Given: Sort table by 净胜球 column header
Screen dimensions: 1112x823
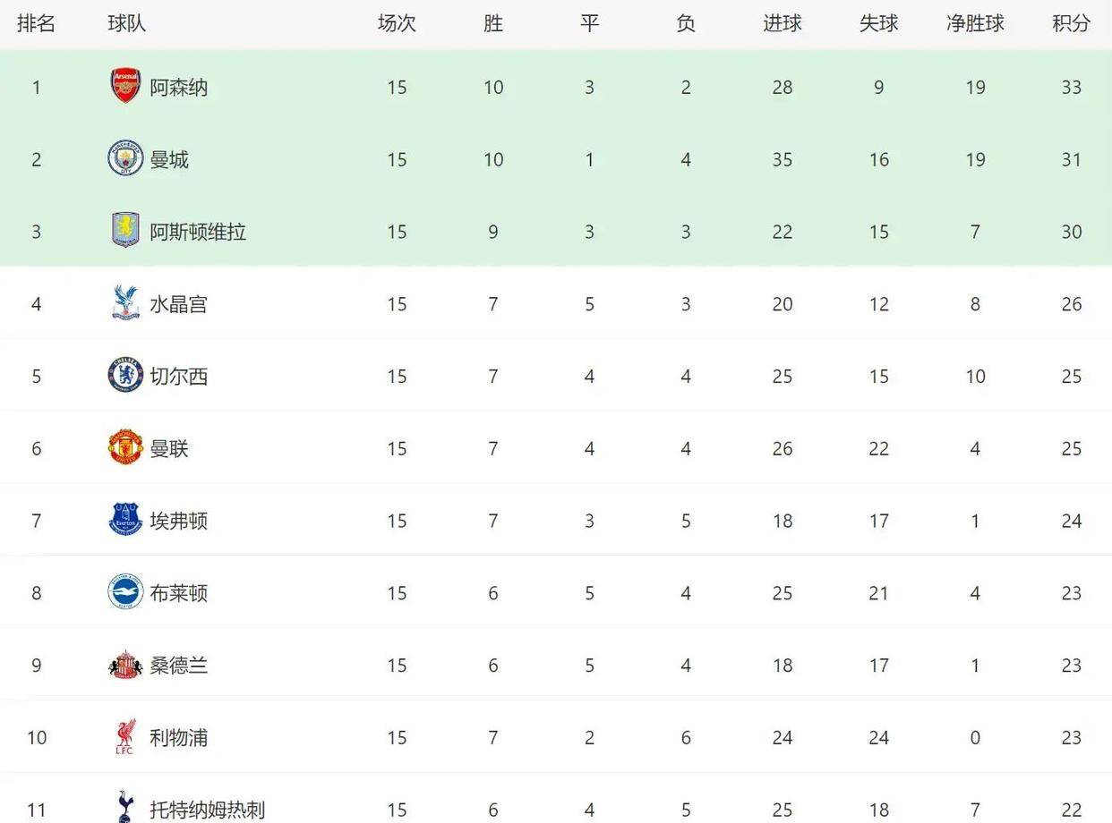Looking at the screenshot, I should click(975, 24).
